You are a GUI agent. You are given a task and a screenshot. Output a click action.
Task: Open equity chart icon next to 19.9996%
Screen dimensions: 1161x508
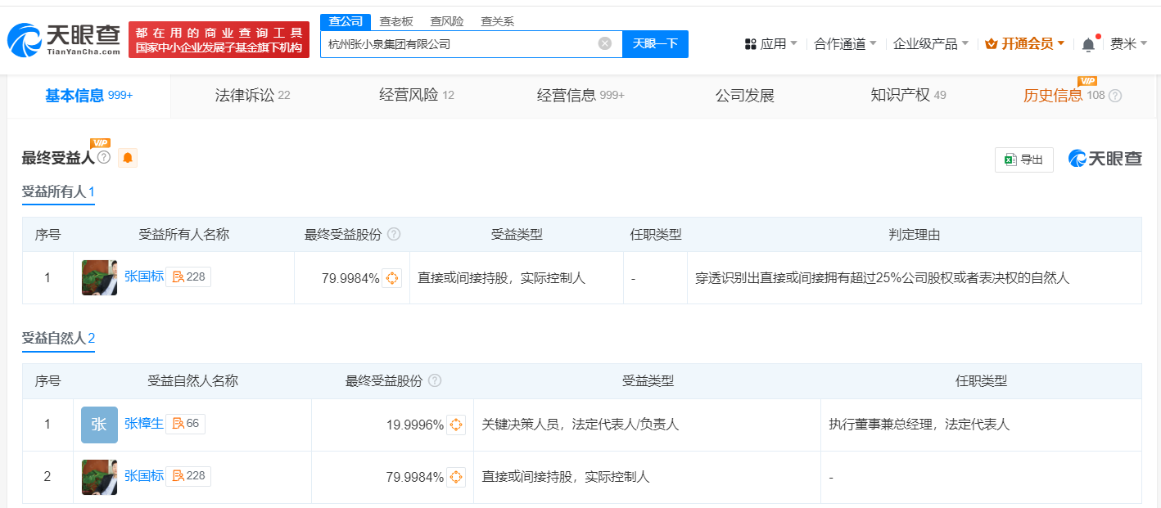(x=456, y=425)
